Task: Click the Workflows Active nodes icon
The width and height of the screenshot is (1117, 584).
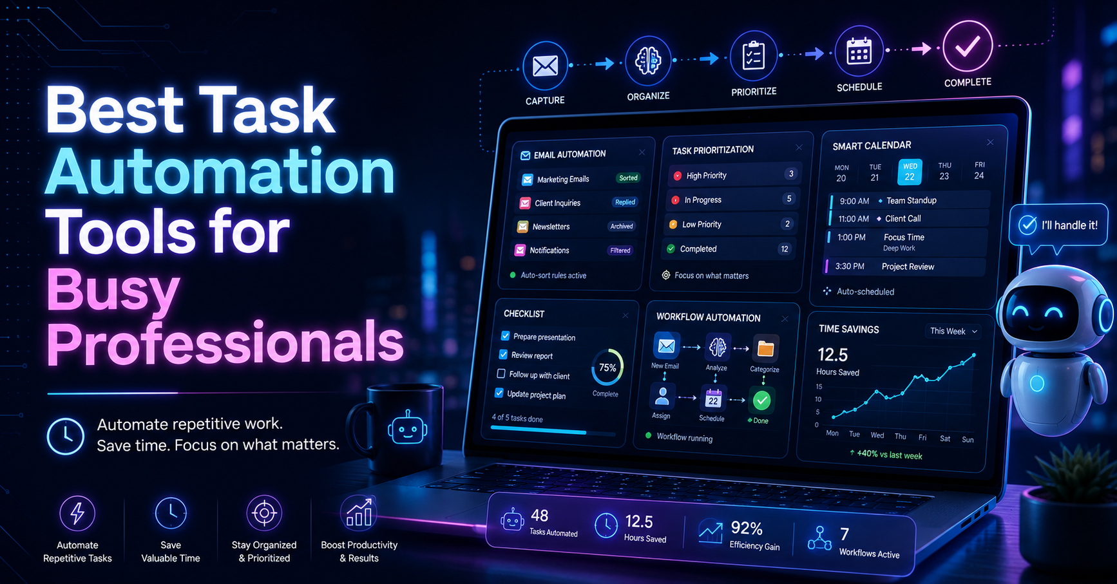Action: (x=819, y=539)
